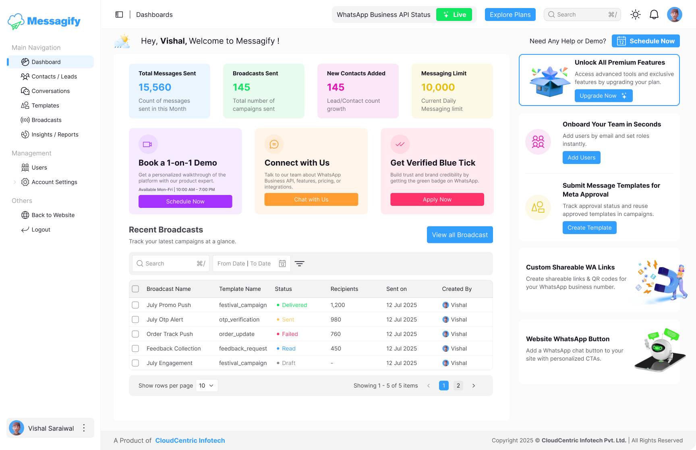Toggle light/dark theme with sun icon

click(x=635, y=15)
